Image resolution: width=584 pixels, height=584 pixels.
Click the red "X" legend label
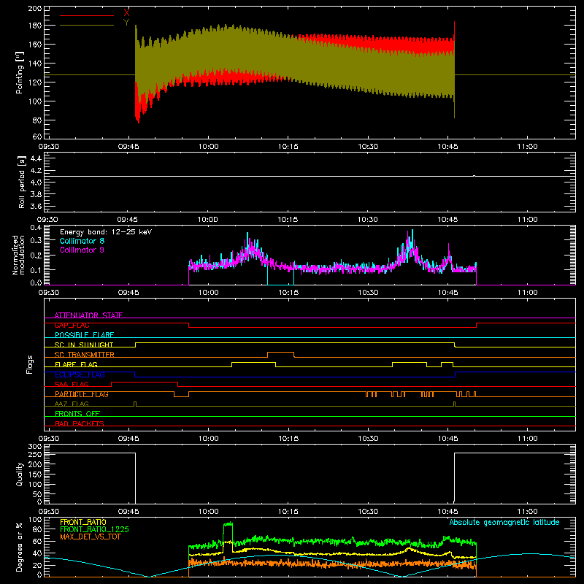126,13
